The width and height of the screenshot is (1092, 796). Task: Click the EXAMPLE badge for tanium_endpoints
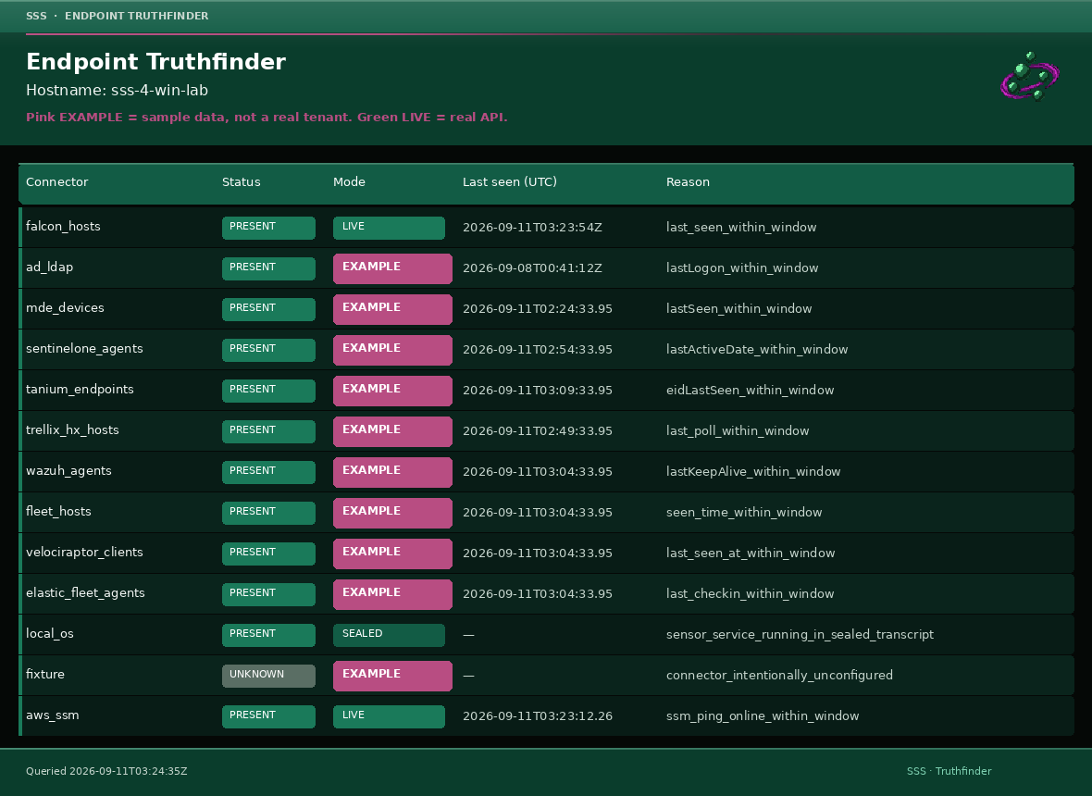392,391
